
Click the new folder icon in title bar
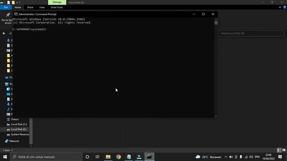(x=13, y=2)
